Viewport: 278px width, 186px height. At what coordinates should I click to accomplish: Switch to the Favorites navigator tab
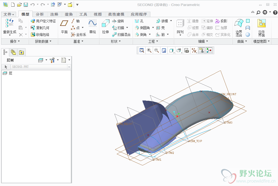pos(22,52)
